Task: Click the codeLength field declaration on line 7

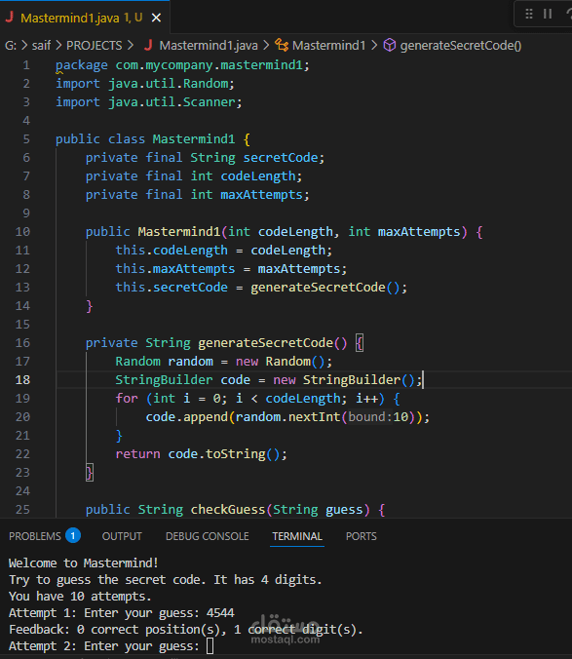Action: 258,176
